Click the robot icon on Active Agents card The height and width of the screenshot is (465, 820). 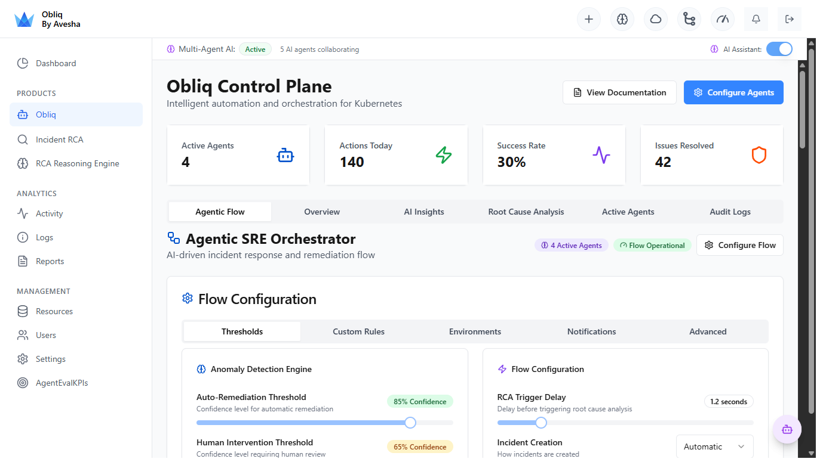coord(285,156)
